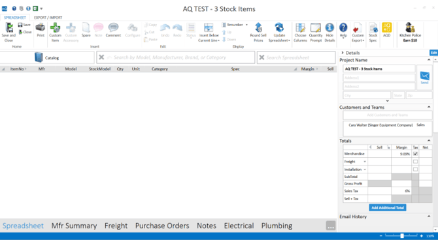
Task: Adjust the zoom slider handle
Action: pyautogui.click(x=402, y=236)
